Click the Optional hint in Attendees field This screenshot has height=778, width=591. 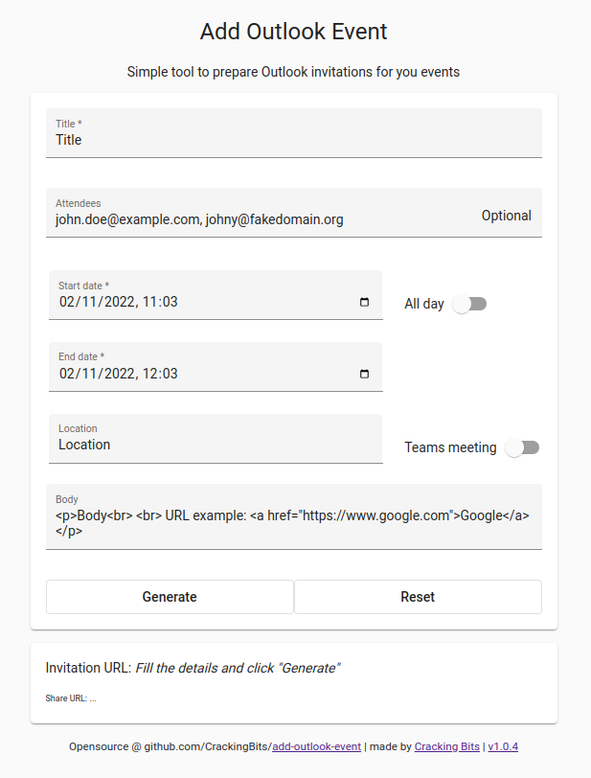pos(506,216)
